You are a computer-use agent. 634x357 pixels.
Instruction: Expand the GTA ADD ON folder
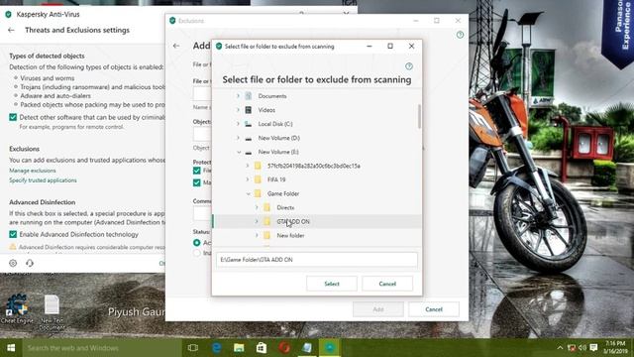(x=257, y=221)
